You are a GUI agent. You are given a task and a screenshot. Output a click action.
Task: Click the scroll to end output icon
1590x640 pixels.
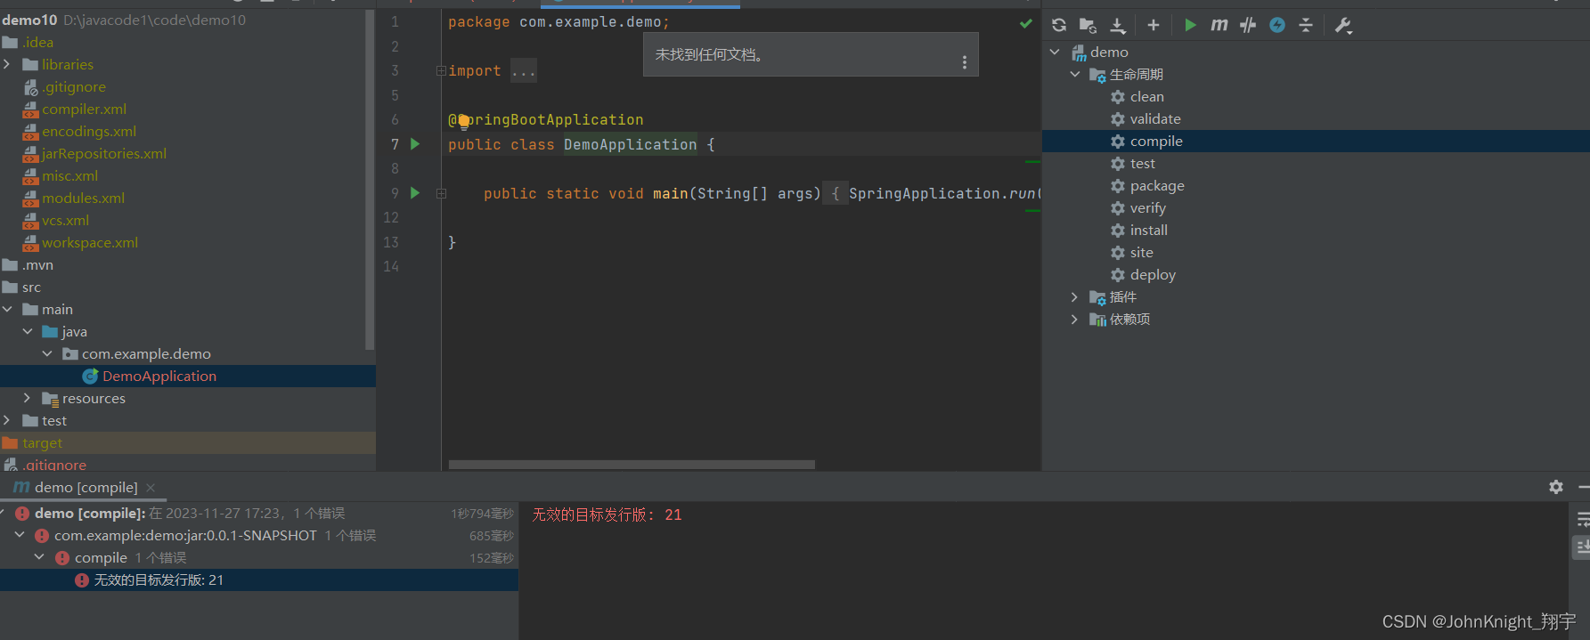pos(1582,547)
